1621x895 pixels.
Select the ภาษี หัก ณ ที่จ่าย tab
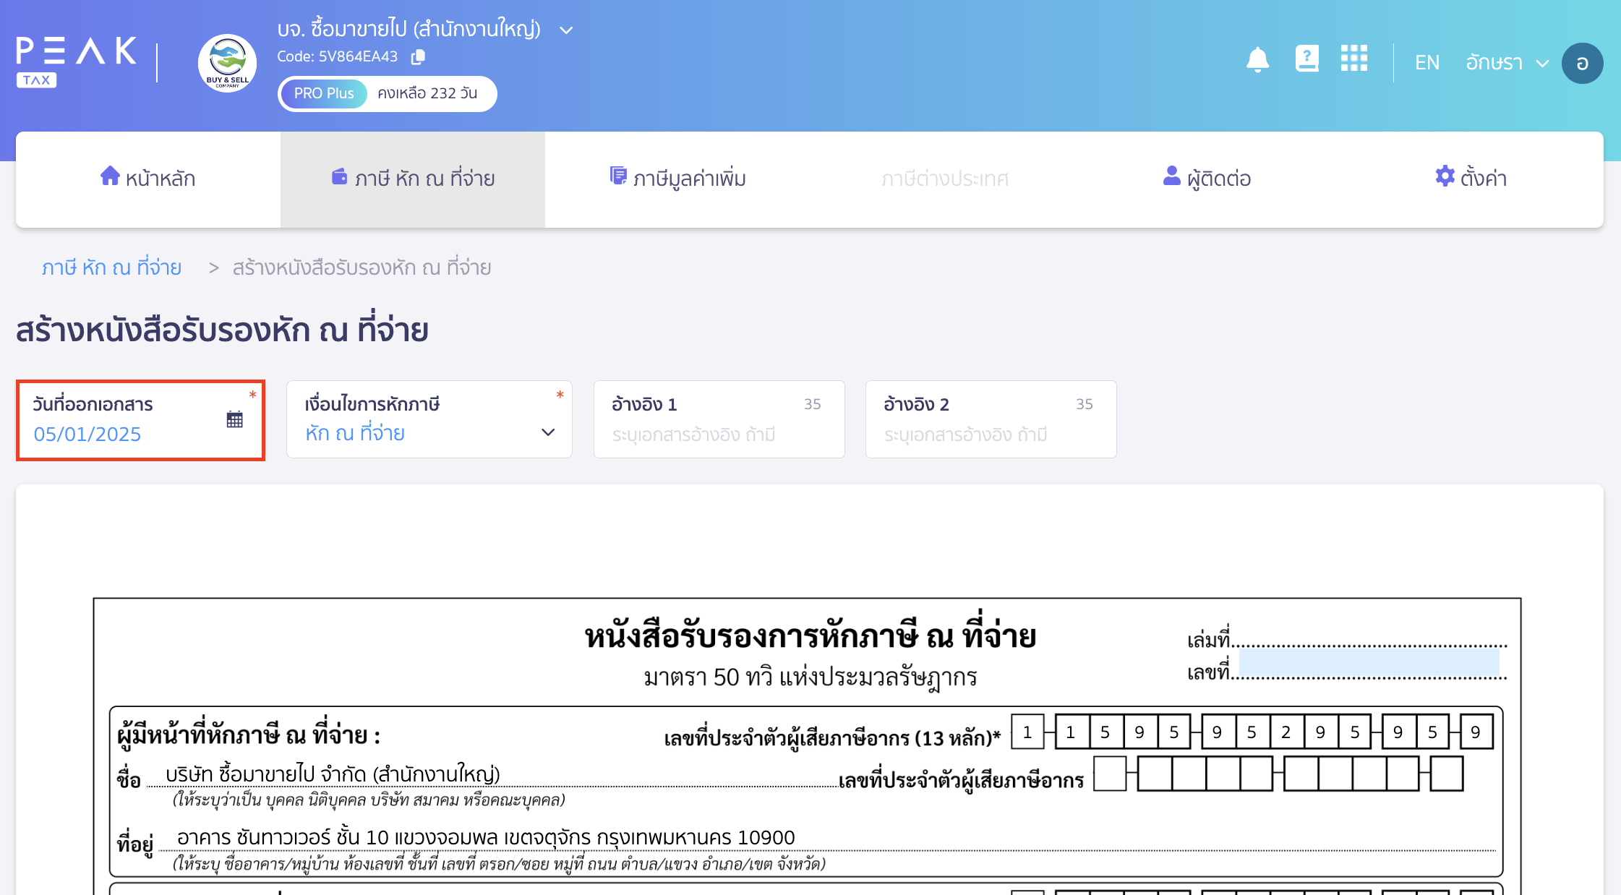412,179
